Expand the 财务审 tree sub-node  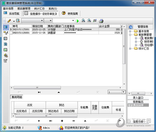coord(136,42)
